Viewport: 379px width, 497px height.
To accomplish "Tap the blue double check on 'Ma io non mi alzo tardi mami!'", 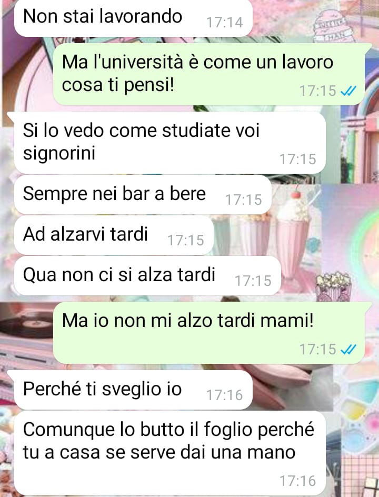I will (x=348, y=349).
